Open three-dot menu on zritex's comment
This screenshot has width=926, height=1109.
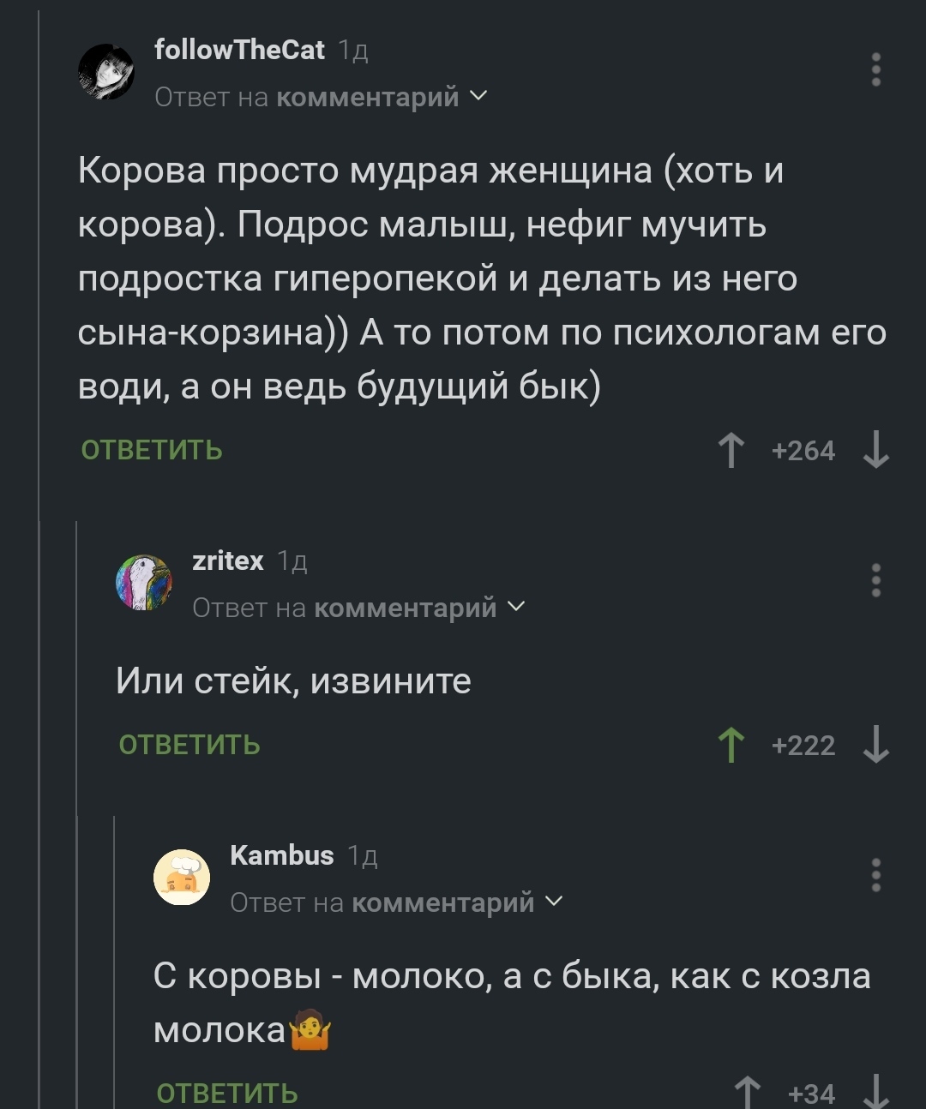[x=875, y=581]
